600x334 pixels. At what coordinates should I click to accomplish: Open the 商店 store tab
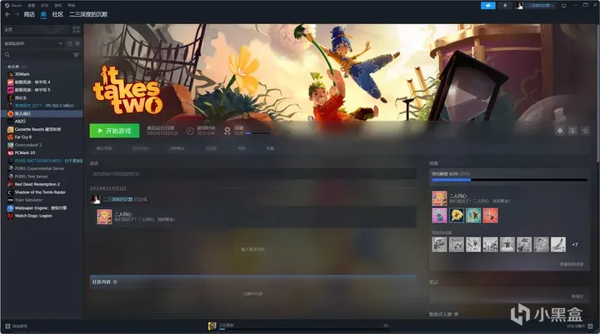click(29, 14)
